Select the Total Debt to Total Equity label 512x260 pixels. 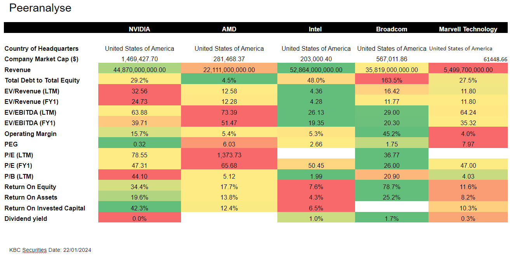pyautogui.click(x=42, y=80)
